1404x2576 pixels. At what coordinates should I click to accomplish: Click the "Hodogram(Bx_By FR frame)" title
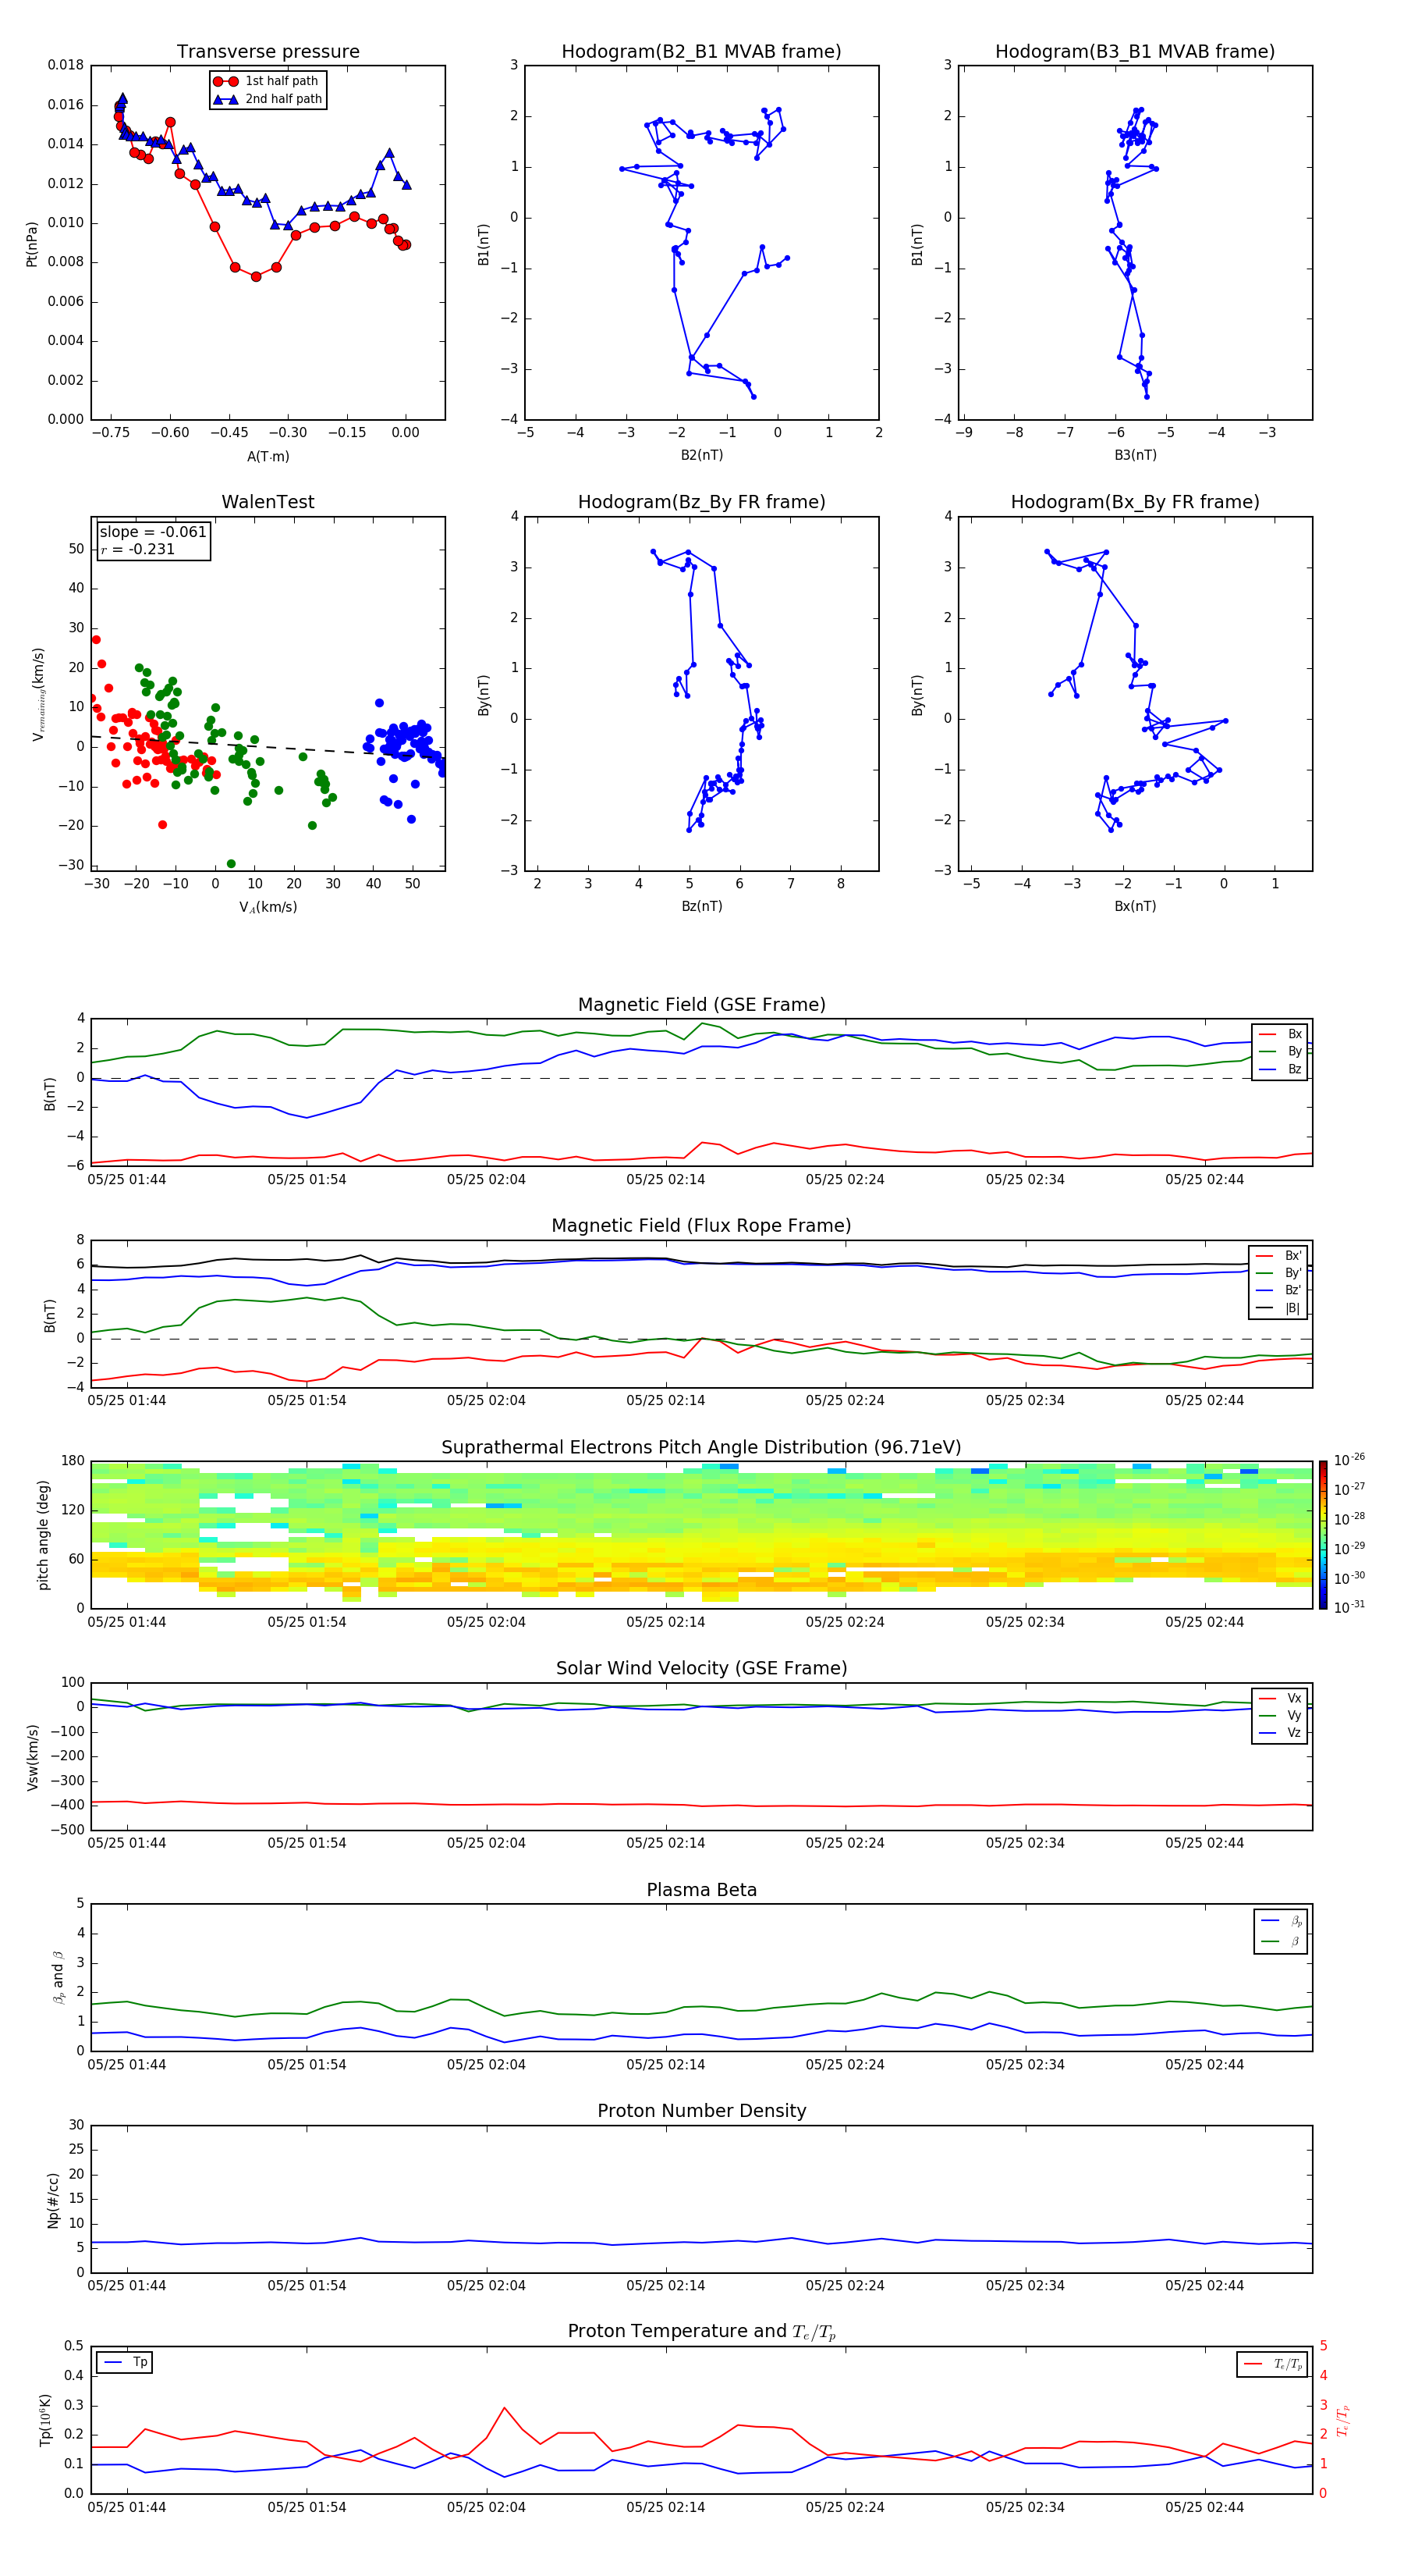[x=1135, y=502]
